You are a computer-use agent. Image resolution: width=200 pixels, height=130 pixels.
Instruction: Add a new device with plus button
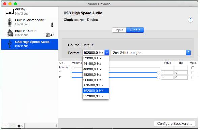pyautogui.click(x=5, y=126)
